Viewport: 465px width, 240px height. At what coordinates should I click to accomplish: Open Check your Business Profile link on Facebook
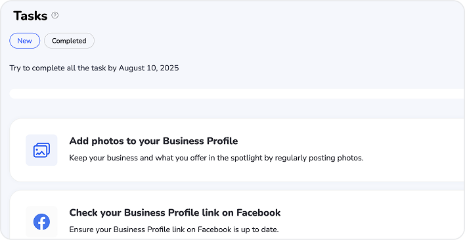point(175,212)
